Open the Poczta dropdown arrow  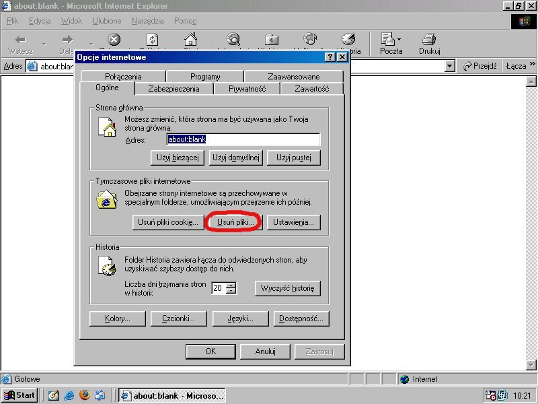(x=399, y=40)
